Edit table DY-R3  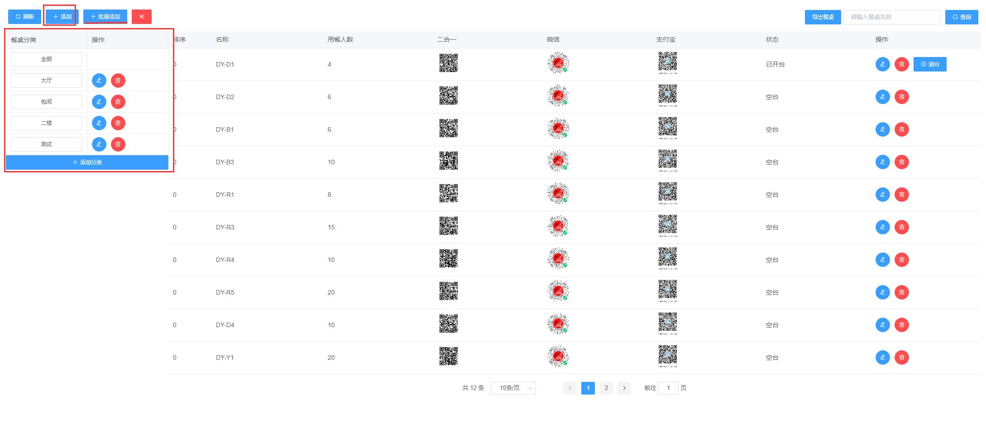coord(883,227)
